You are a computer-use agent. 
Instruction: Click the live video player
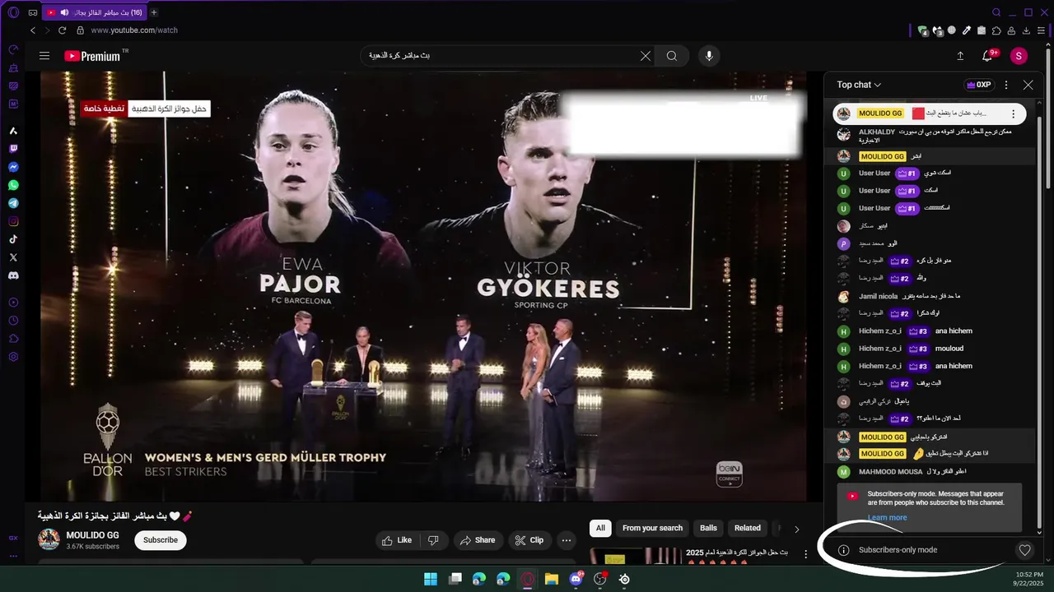424,286
